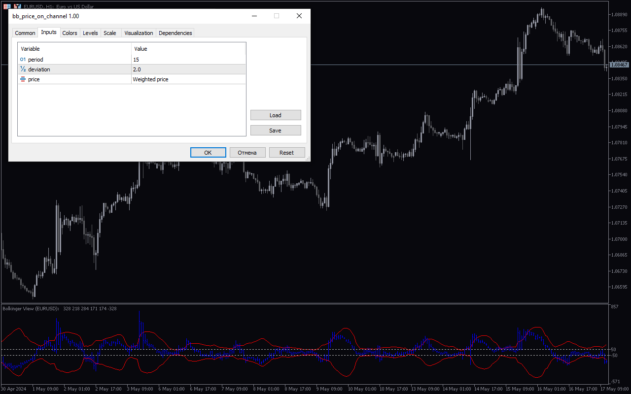
Task: Select the period value 15
Action: coord(188,60)
